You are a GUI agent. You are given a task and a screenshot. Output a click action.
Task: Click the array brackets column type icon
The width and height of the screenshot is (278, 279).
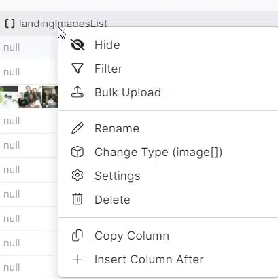tap(10, 24)
